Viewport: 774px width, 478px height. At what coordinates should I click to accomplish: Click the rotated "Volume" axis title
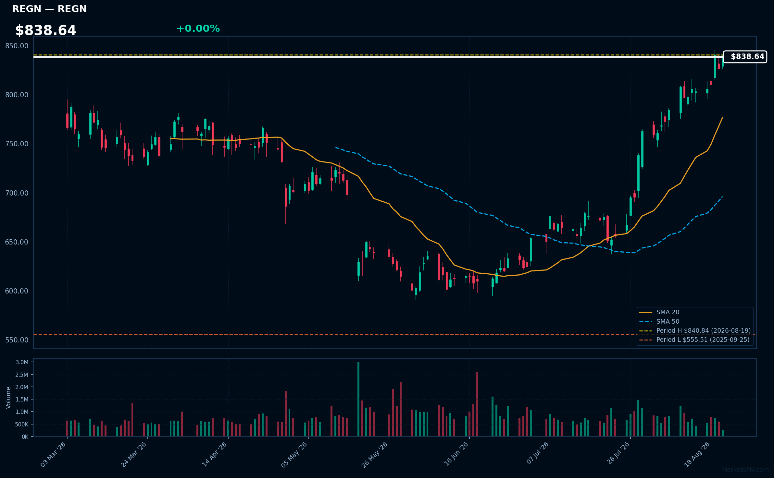coord(8,398)
